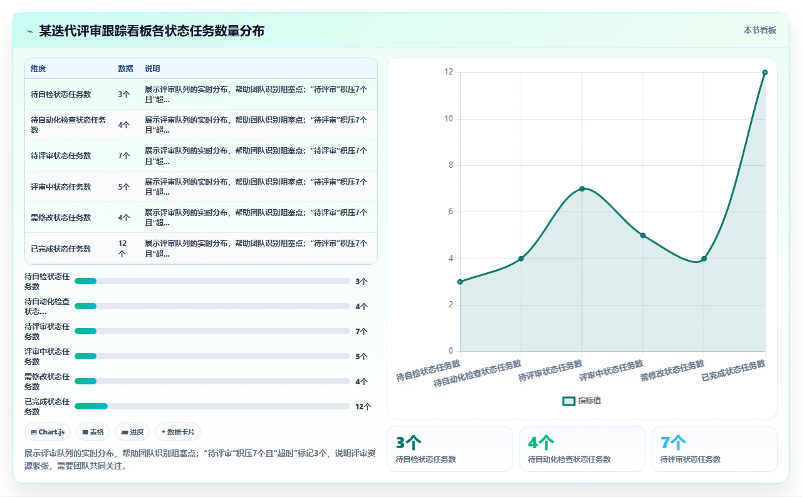802x497 pixels.
Task: Click the 5个 value beside 评审中 progress bar
Action: [361, 356]
